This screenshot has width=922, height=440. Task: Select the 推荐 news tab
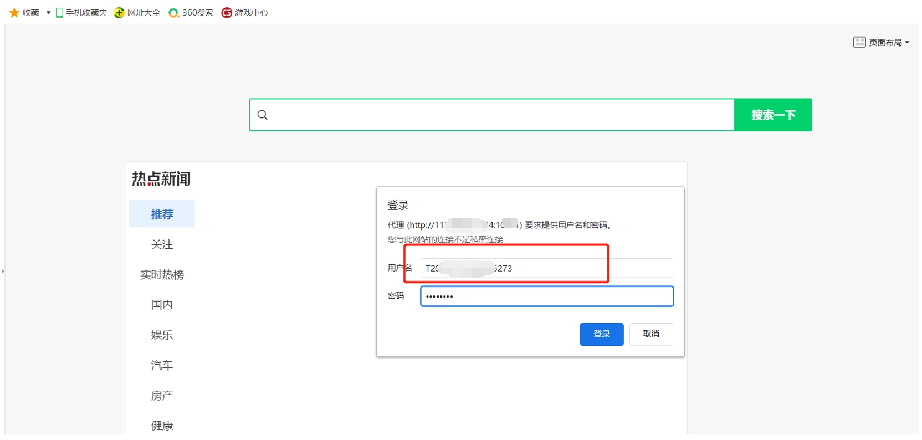click(x=162, y=214)
